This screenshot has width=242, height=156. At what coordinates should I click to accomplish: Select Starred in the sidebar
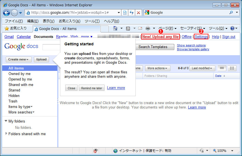14,90
